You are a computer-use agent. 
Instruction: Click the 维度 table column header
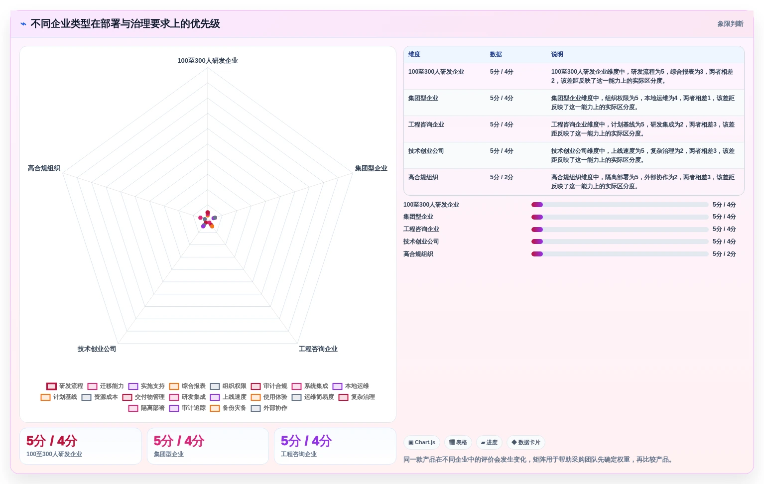[x=414, y=55]
